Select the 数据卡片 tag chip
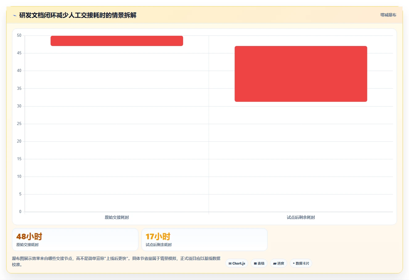Image resolution: width=409 pixels, height=280 pixels. tap(301, 263)
